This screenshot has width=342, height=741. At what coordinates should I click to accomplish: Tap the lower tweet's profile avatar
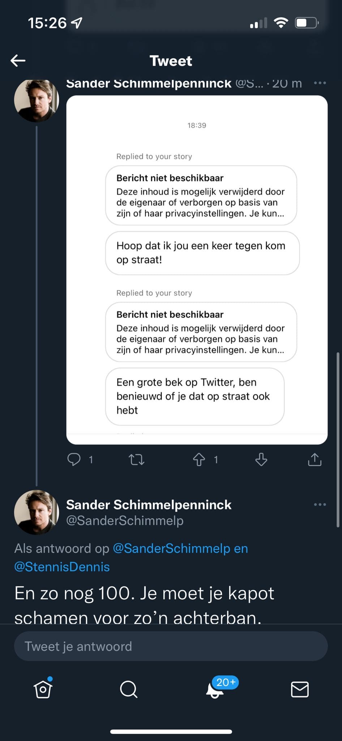(37, 512)
